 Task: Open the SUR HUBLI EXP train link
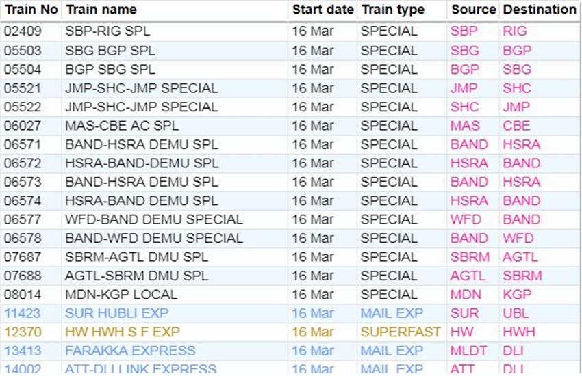coord(115,313)
